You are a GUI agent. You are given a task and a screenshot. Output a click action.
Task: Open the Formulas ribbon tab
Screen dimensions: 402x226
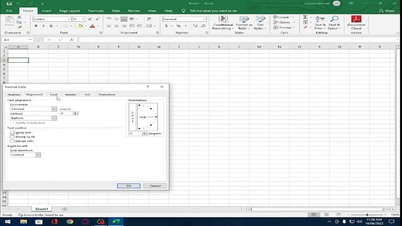pyautogui.click(x=96, y=11)
